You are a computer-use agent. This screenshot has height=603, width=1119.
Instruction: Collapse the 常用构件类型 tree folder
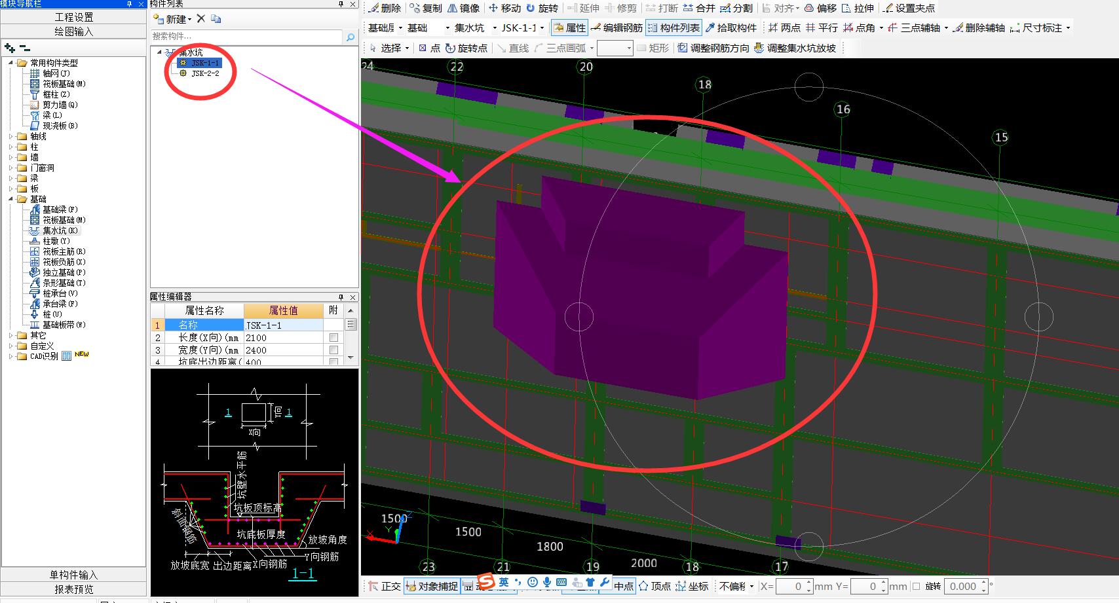[x=11, y=63]
